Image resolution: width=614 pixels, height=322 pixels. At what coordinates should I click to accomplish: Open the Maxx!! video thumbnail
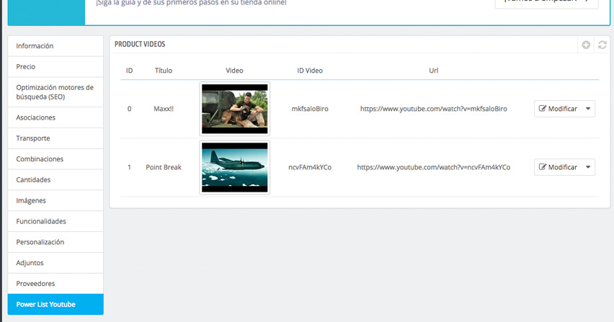click(x=234, y=109)
